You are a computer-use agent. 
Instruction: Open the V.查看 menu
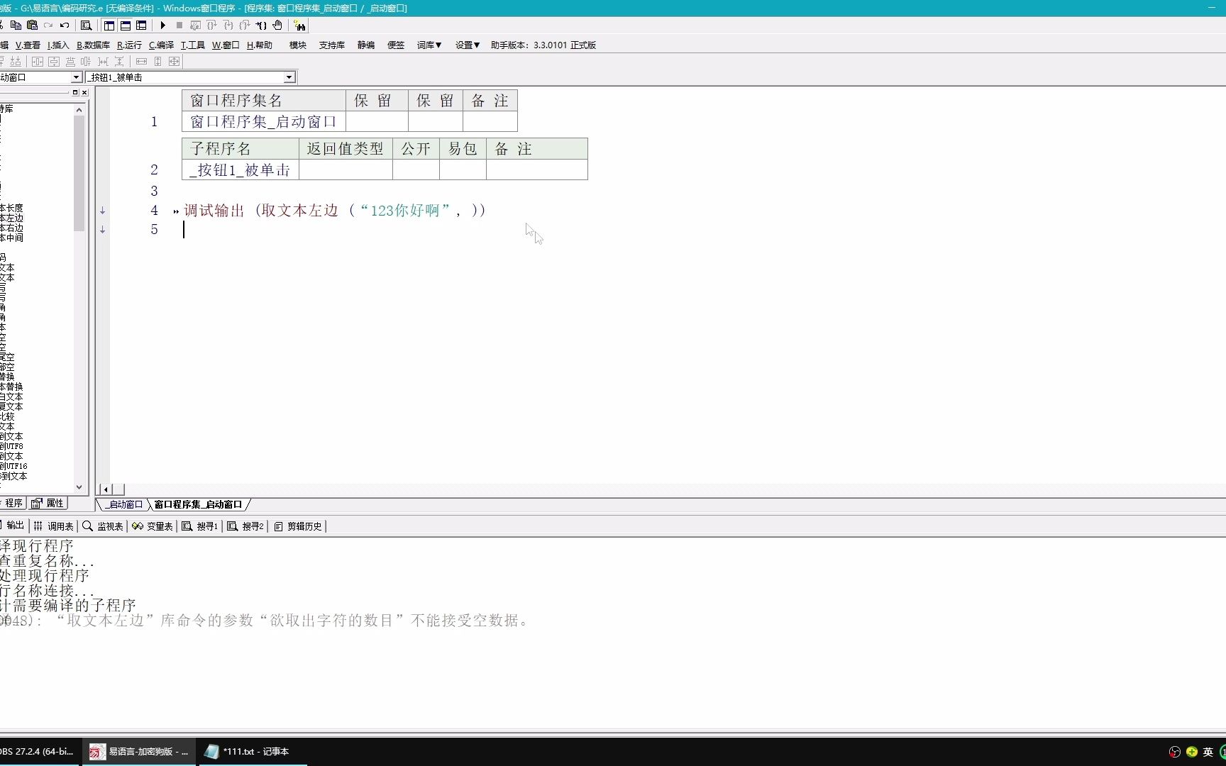28,45
